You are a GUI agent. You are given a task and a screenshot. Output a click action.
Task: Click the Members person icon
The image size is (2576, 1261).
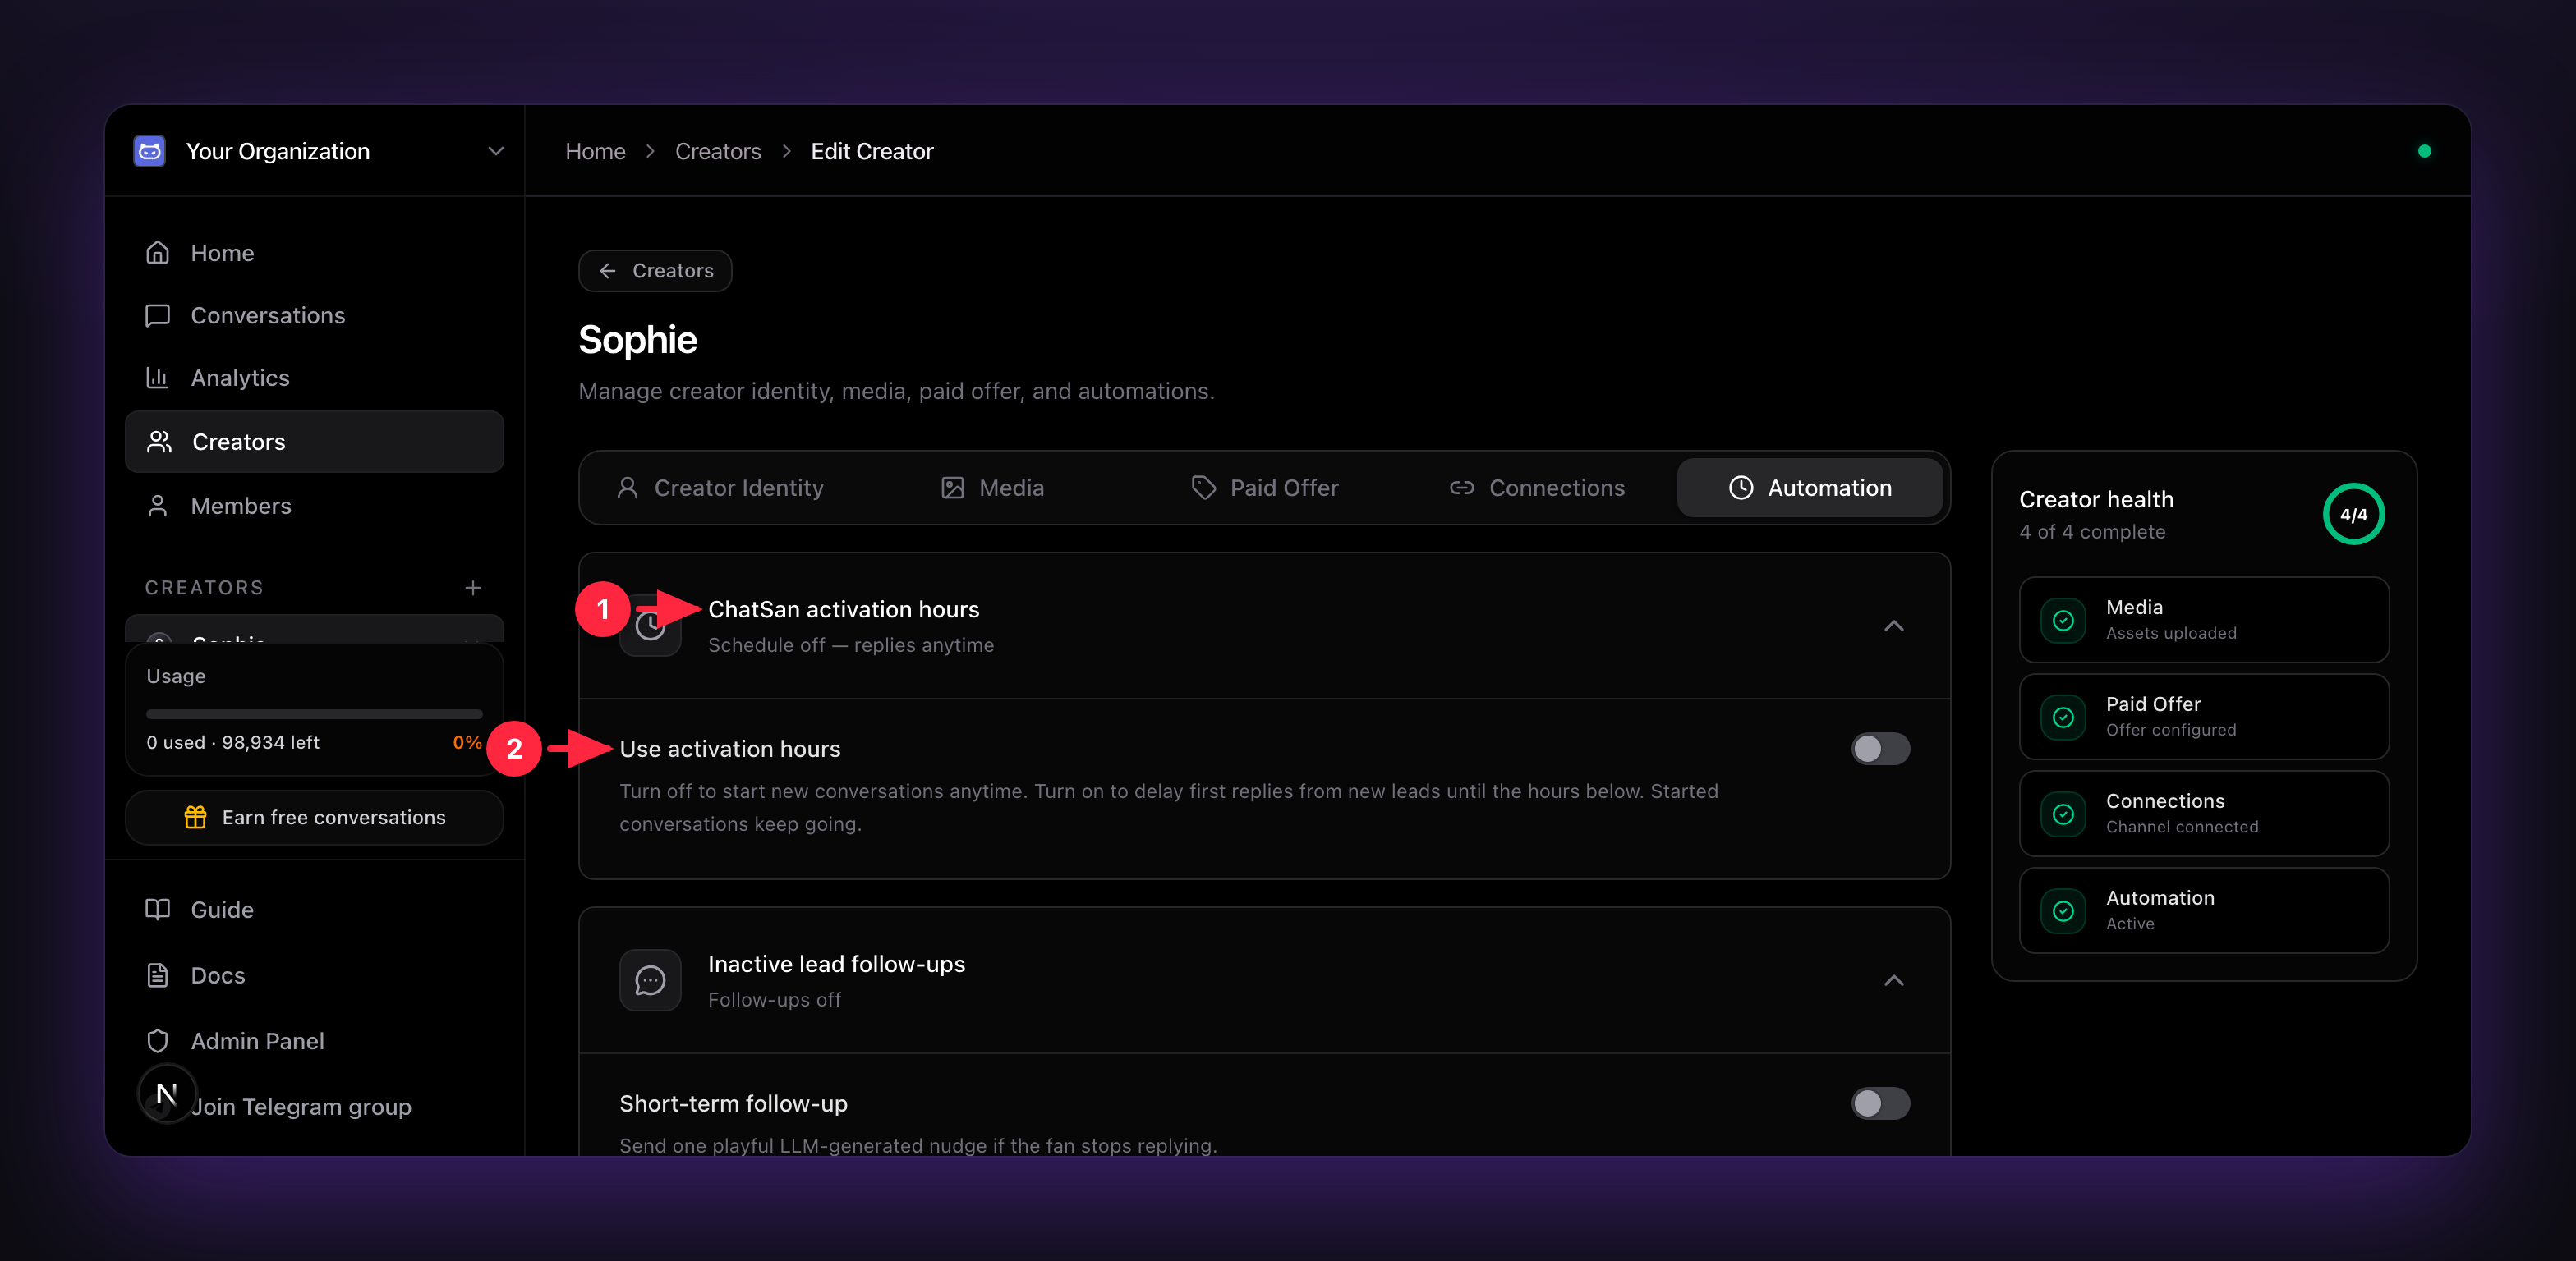coord(158,506)
